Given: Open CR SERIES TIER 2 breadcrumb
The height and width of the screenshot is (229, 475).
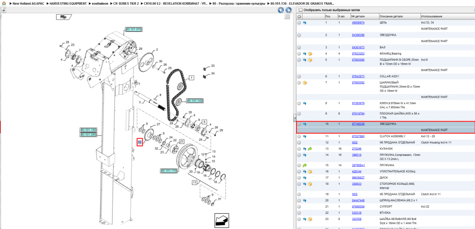Looking at the screenshot, I should [x=126, y=4].
